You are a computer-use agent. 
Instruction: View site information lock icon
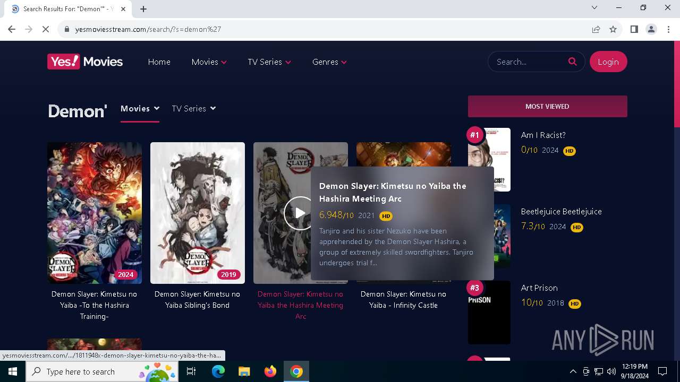pos(67,29)
